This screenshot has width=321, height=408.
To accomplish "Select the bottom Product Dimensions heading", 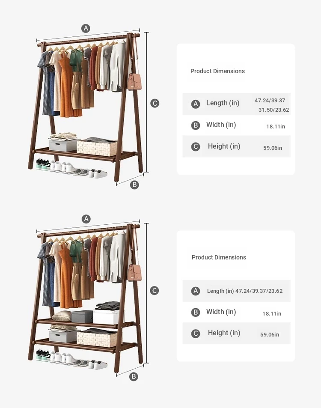I will (219, 257).
